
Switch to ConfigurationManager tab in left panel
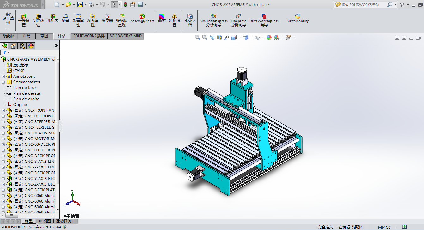[x=22, y=46]
